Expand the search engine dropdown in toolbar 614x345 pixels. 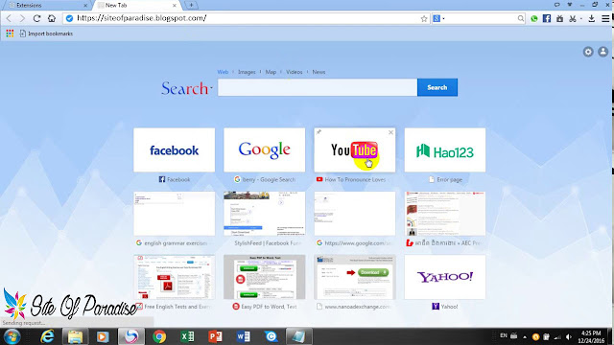[443, 18]
